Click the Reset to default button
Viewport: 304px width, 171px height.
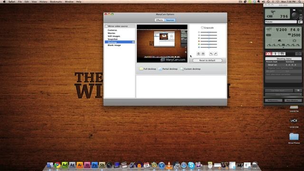(207, 60)
